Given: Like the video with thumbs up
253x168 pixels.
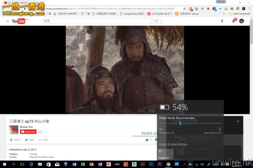Looking at the screenshot, I should (147, 140).
